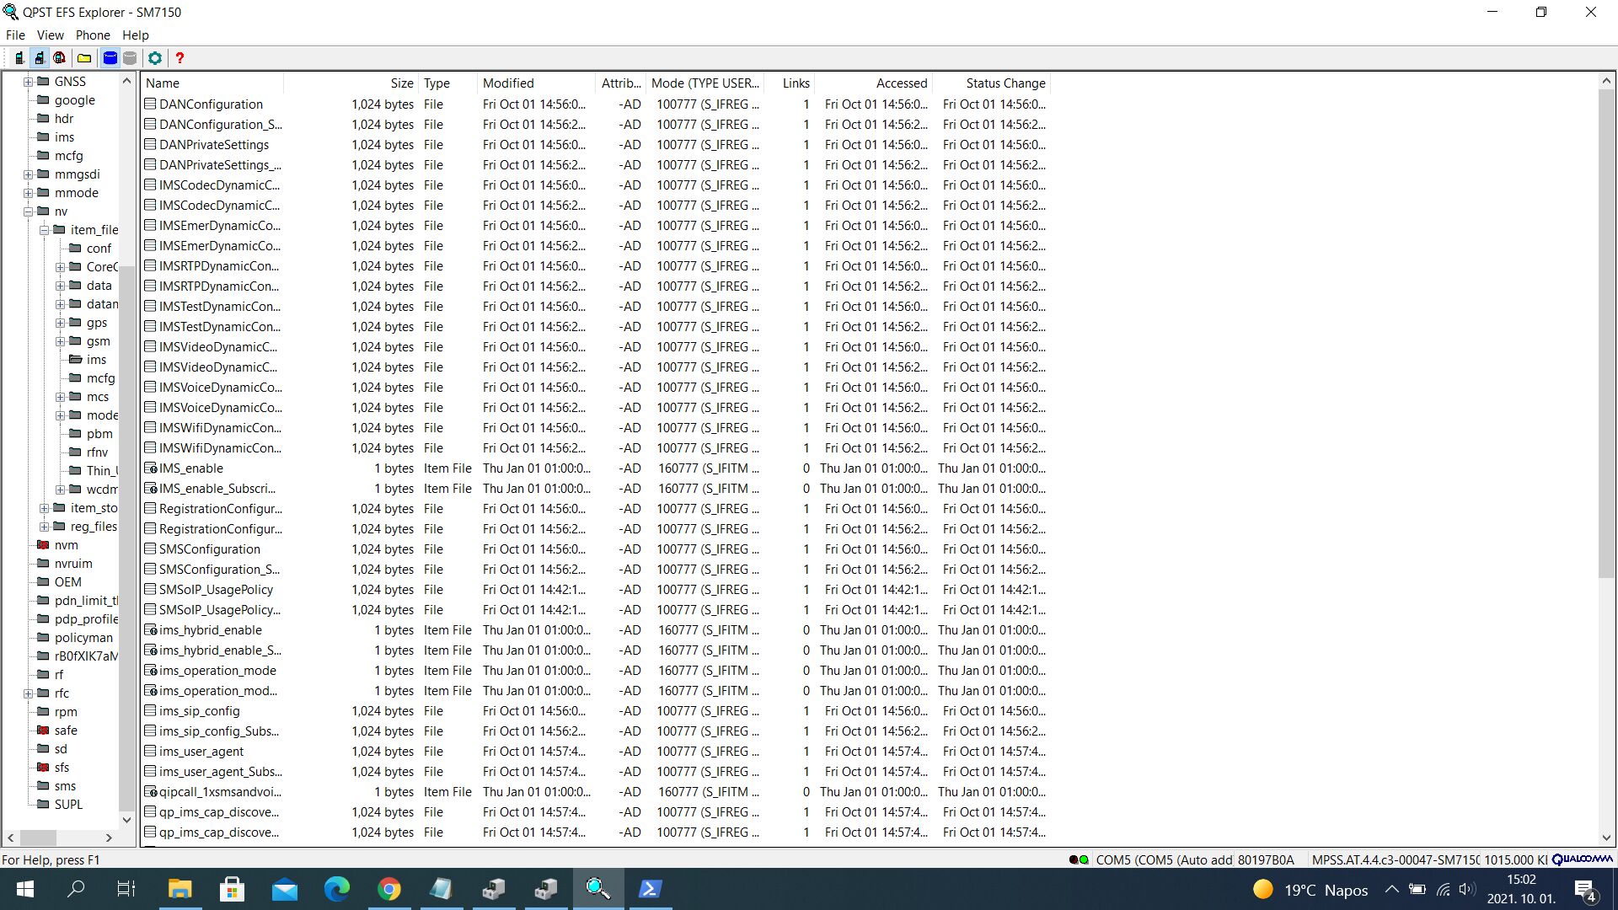Click COM5 port status in status bar
1618x910 pixels.
point(1163,860)
